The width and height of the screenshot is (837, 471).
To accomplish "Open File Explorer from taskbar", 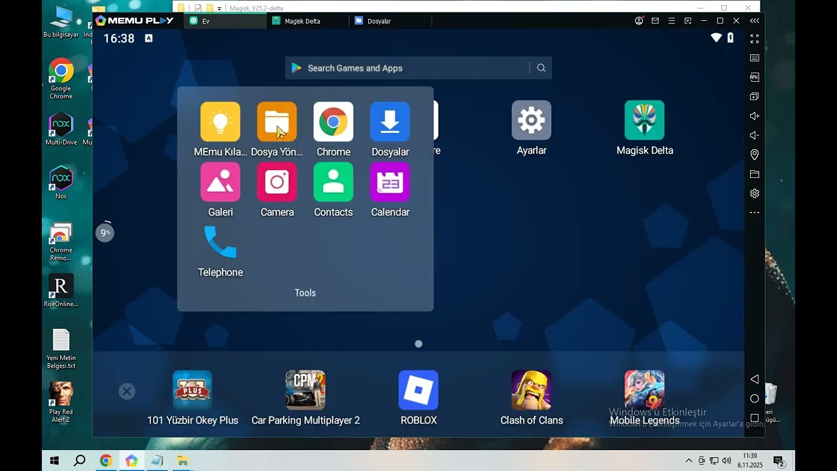I will point(182,461).
